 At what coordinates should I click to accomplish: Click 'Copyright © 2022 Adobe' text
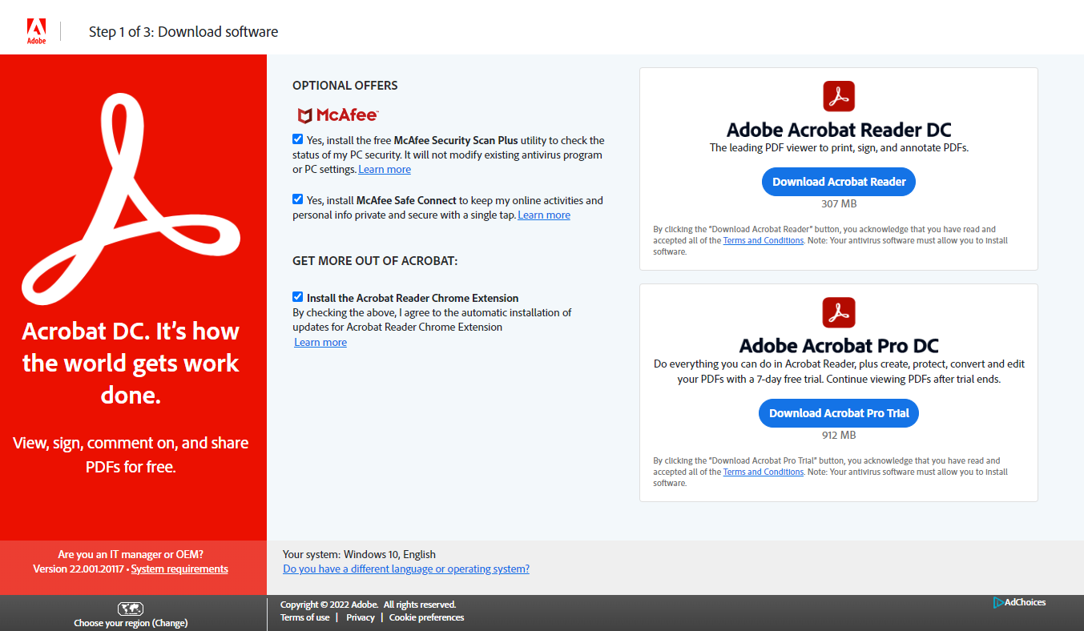pyautogui.click(x=330, y=605)
